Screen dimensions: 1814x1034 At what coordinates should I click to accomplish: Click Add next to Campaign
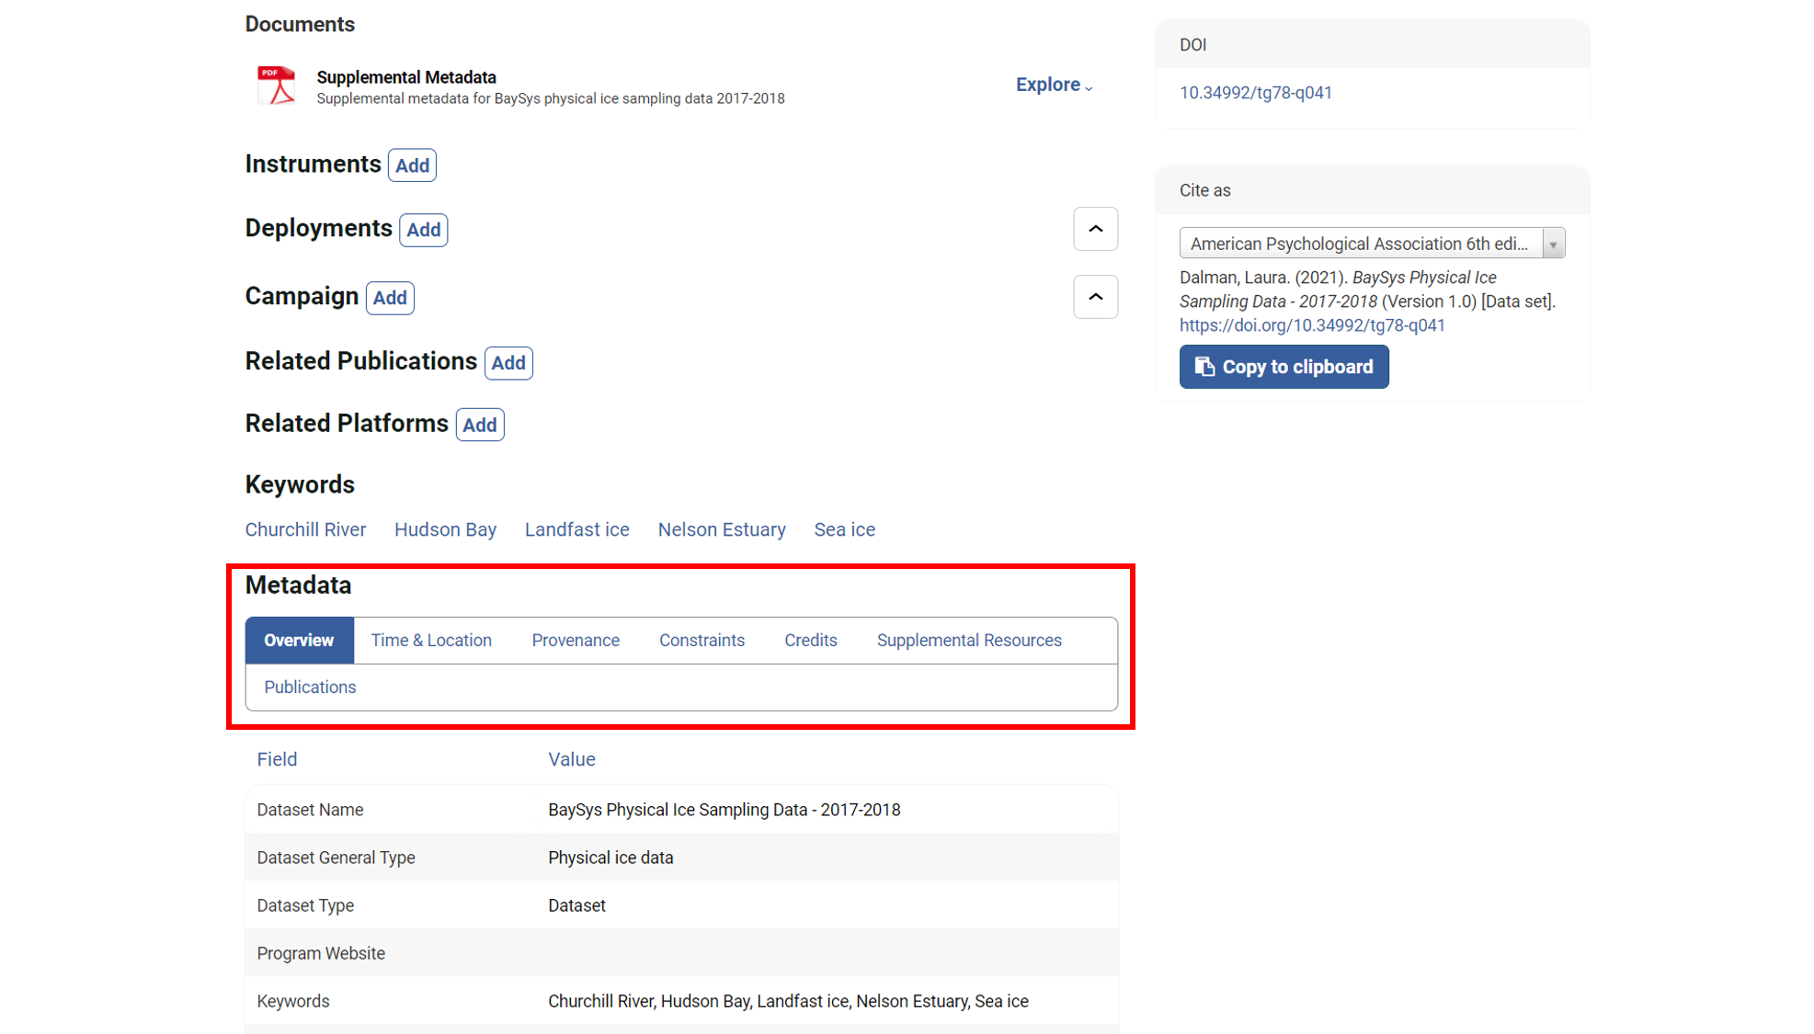click(x=390, y=298)
